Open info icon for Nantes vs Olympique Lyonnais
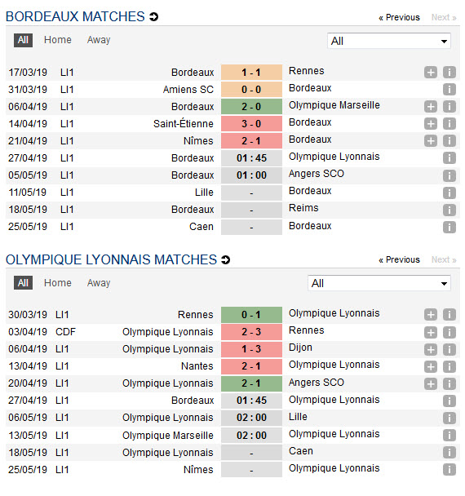The image size is (465, 496). point(449,366)
